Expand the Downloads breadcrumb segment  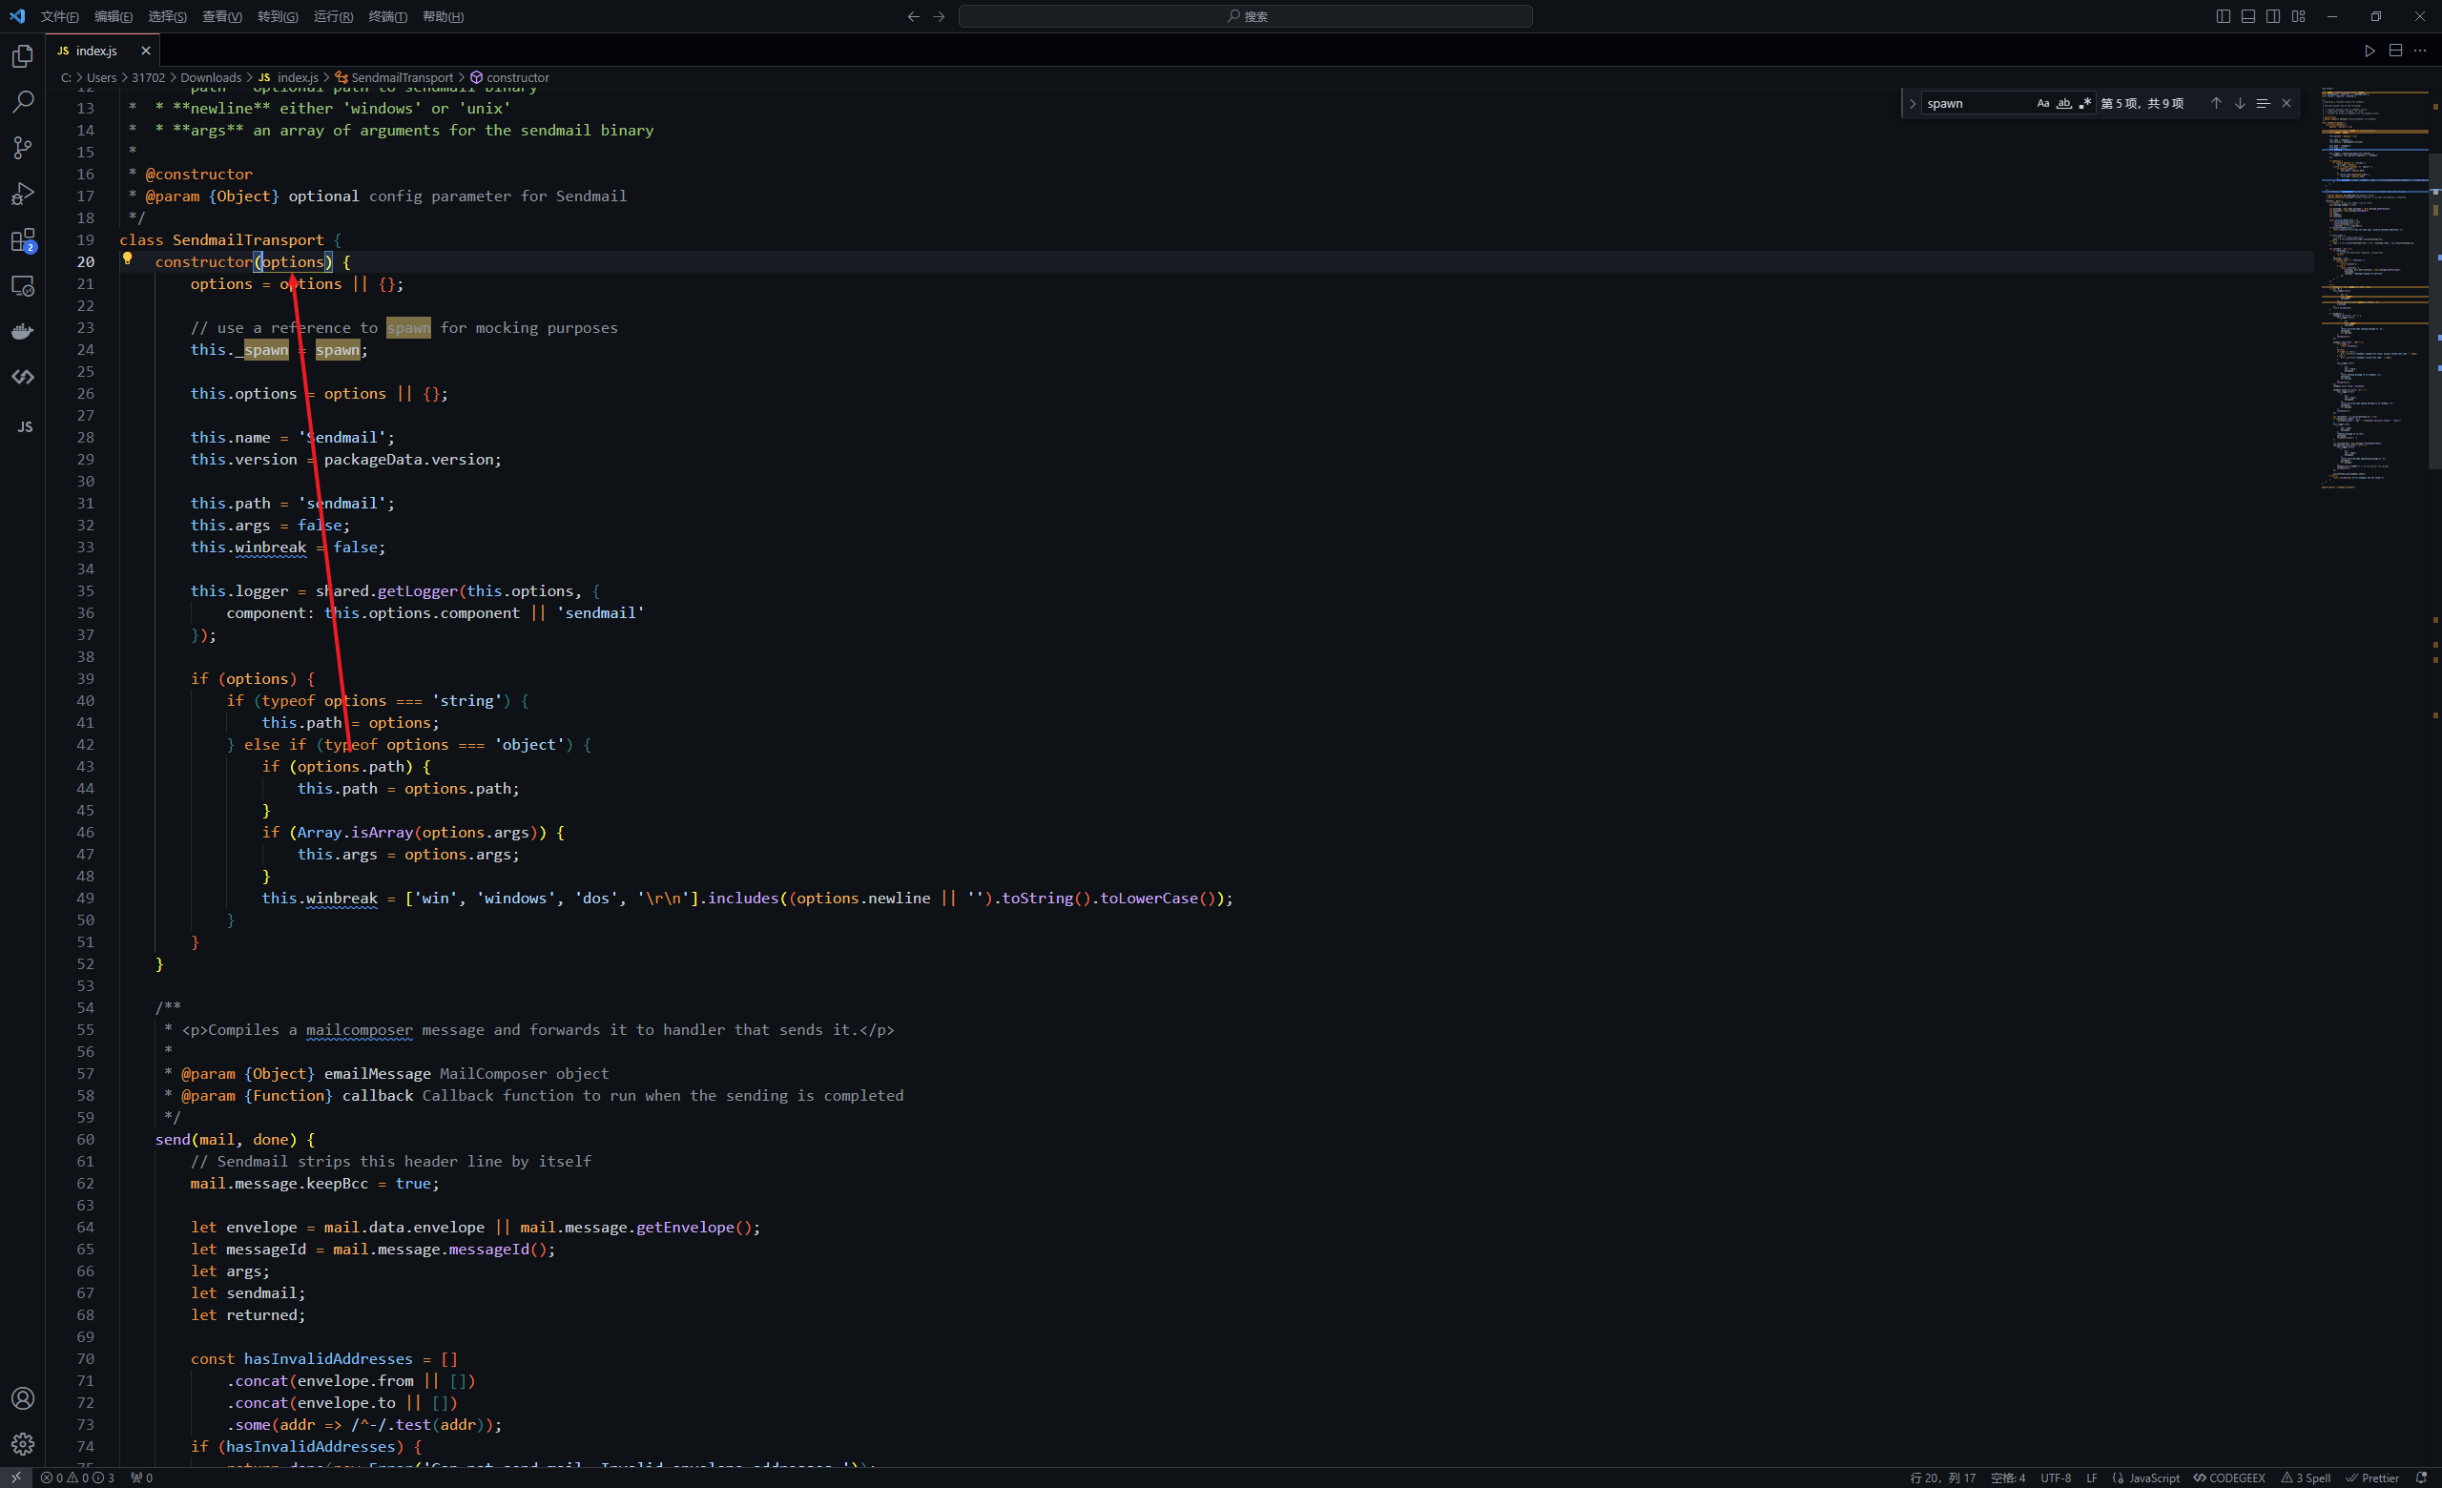[210, 77]
